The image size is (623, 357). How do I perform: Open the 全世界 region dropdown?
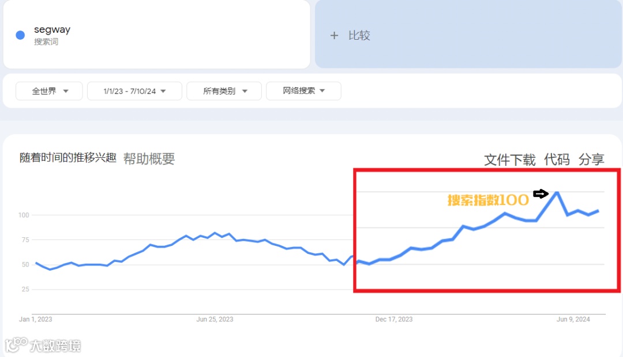pos(49,91)
